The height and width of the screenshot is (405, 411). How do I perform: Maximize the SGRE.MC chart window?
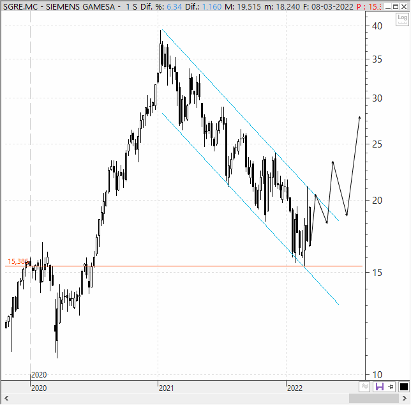396,6
